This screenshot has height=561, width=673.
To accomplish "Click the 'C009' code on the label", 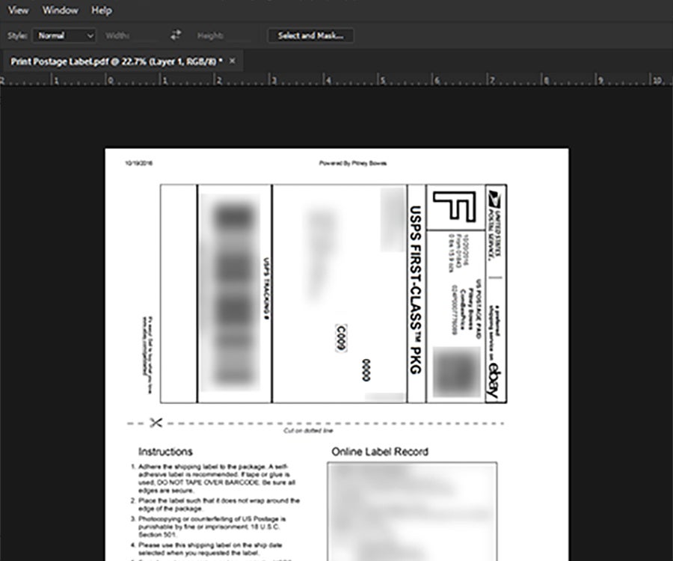I will tap(341, 338).
